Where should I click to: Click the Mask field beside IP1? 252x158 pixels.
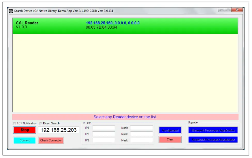pos(142,128)
